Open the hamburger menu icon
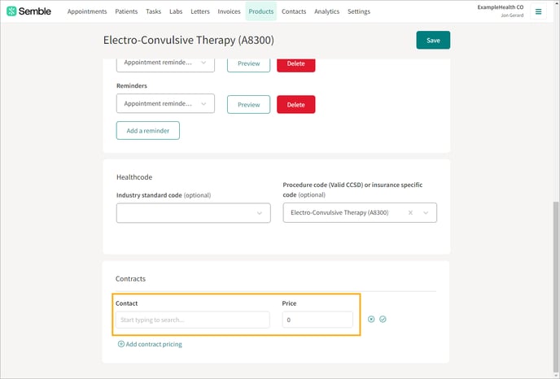Screen dimensions: 560x379 538,11
